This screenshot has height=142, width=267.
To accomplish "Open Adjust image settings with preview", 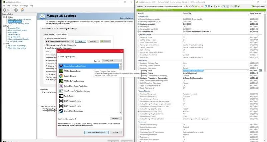I will click(x=19, y=19).
